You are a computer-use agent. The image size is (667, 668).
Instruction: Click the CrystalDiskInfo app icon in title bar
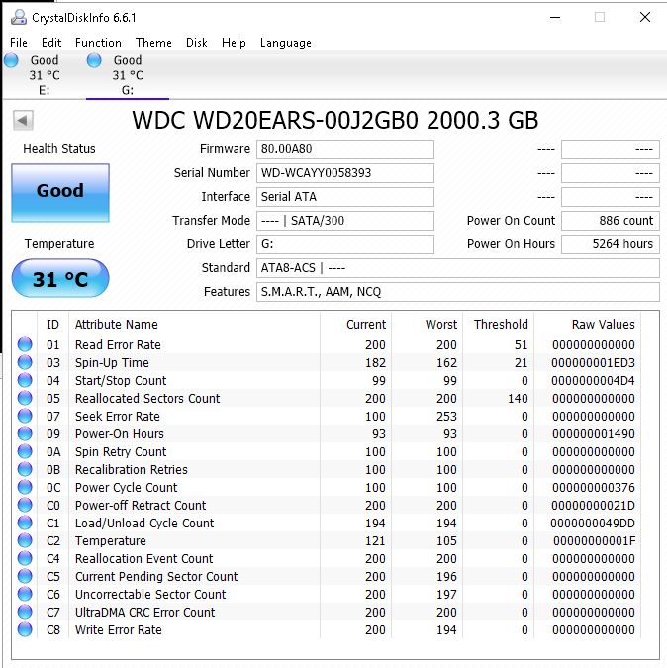pyautogui.click(x=18, y=17)
